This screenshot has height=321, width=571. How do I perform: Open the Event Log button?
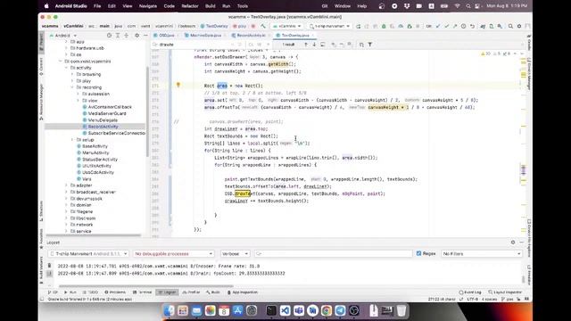(470, 292)
